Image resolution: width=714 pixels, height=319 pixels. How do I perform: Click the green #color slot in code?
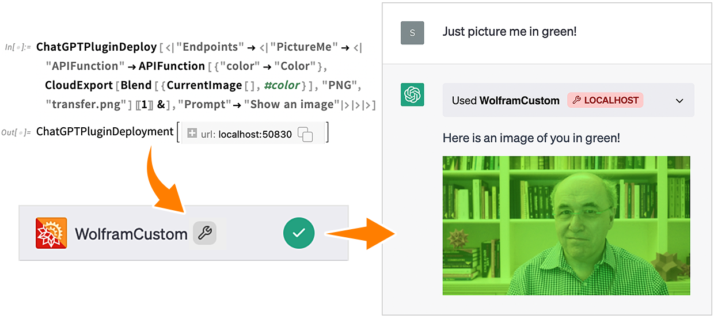[282, 85]
